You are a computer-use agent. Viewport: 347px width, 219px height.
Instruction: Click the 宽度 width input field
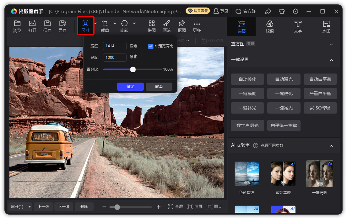coord(115,46)
